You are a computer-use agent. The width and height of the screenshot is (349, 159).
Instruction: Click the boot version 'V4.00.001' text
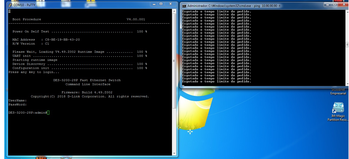(x=136, y=19)
